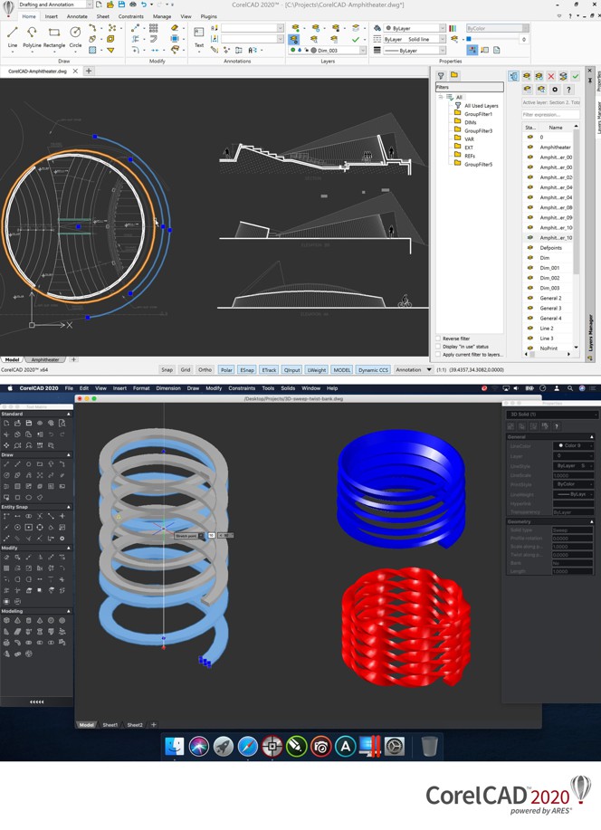The width and height of the screenshot is (601, 830).
Task: Choose the Circle tool
Action: click(75, 35)
